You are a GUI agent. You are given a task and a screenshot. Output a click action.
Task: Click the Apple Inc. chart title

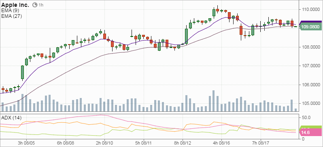coord(15,5)
